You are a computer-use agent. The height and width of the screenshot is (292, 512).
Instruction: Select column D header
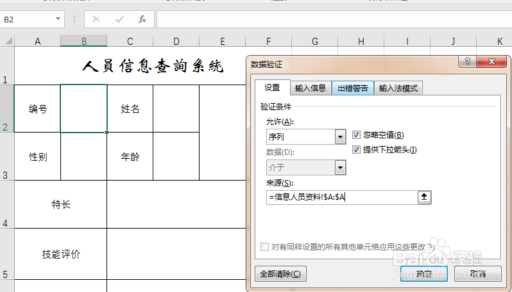[x=176, y=42]
